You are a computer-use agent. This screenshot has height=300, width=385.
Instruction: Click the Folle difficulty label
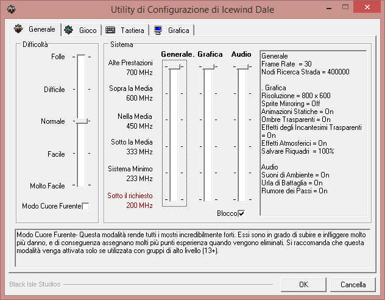tap(58, 57)
